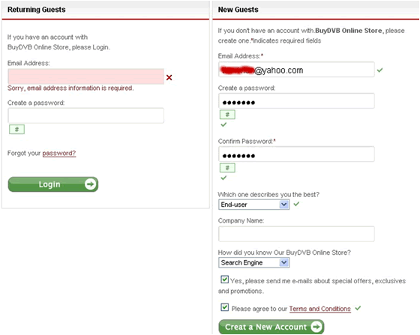Click the Login button
This screenshot has width=420, height=335.
pyautogui.click(x=53, y=184)
